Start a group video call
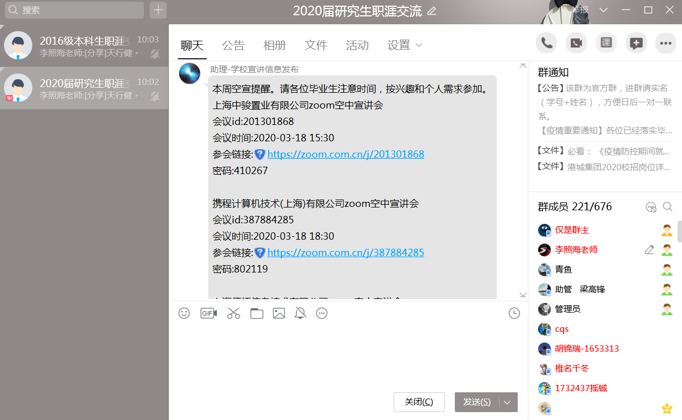 click(576, 43)
